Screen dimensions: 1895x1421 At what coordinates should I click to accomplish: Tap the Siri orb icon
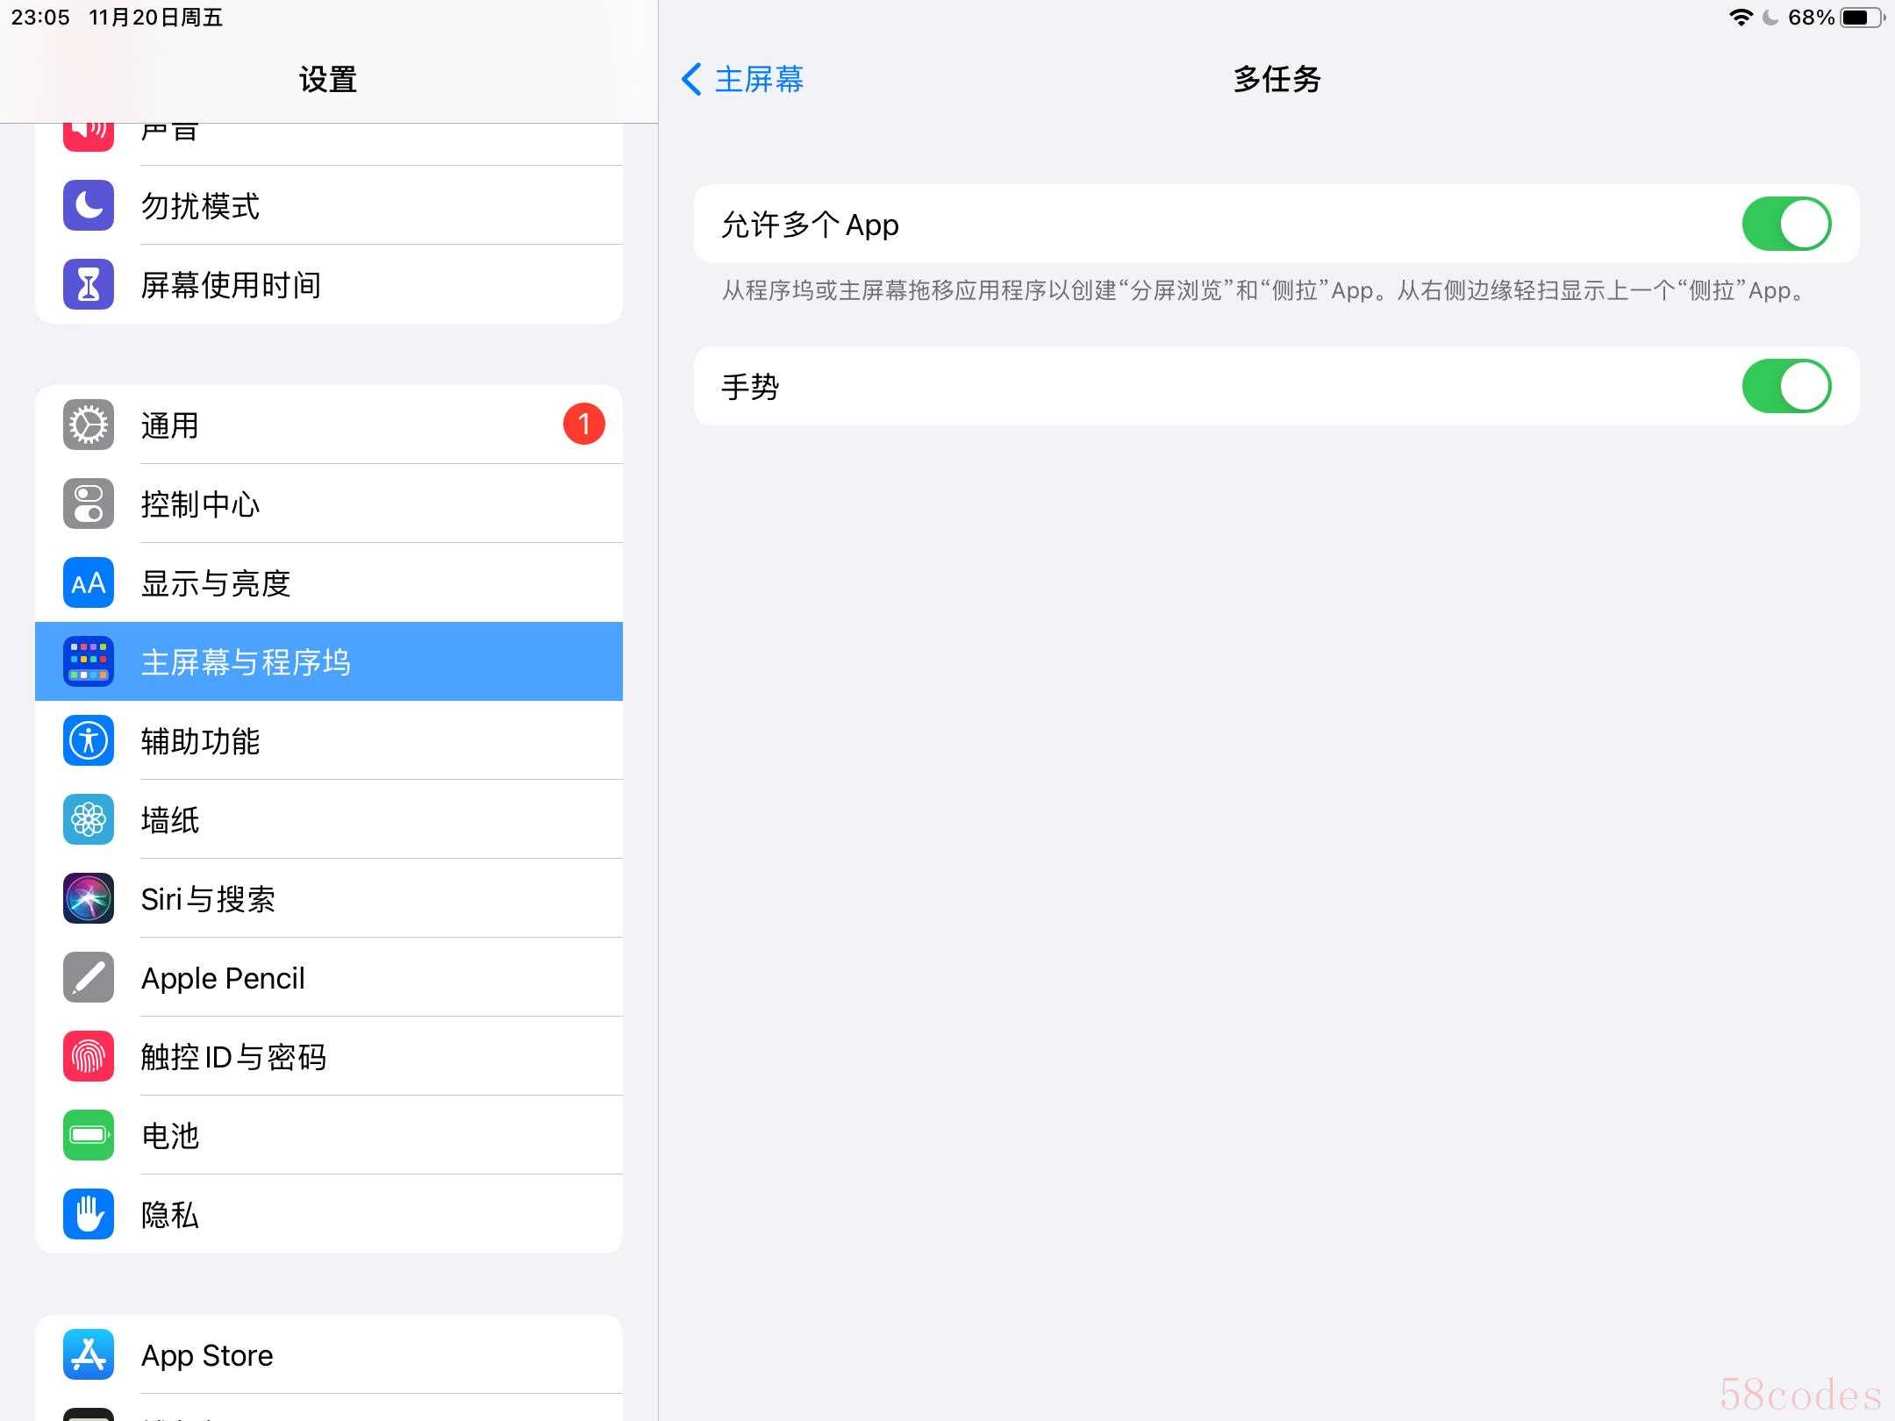89,898
